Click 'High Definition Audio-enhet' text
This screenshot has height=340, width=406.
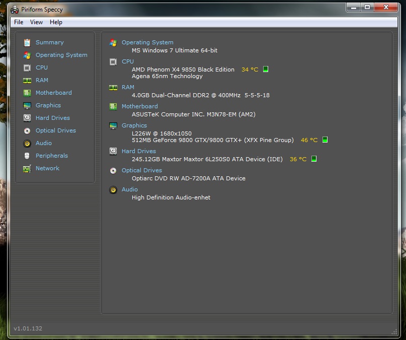coord(171,197)
